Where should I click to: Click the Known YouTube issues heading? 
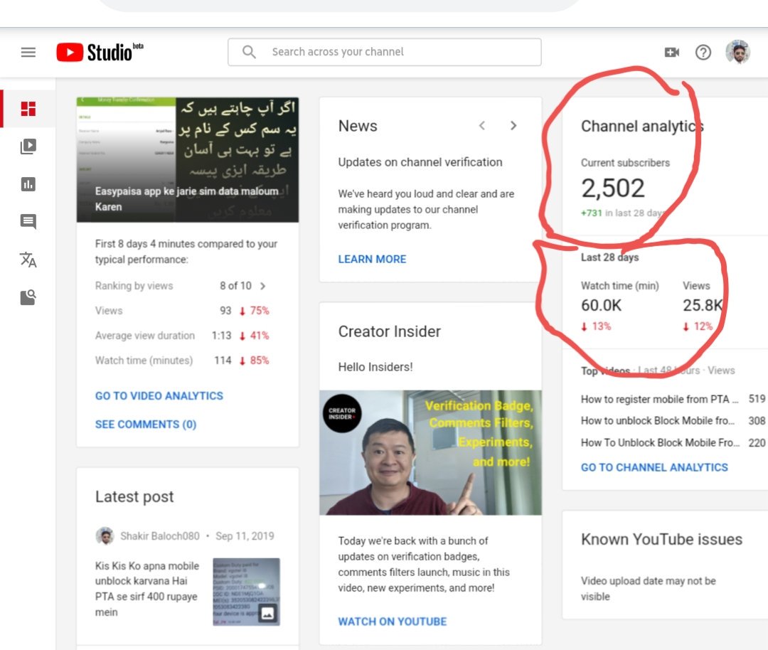(x=662, y=539)
